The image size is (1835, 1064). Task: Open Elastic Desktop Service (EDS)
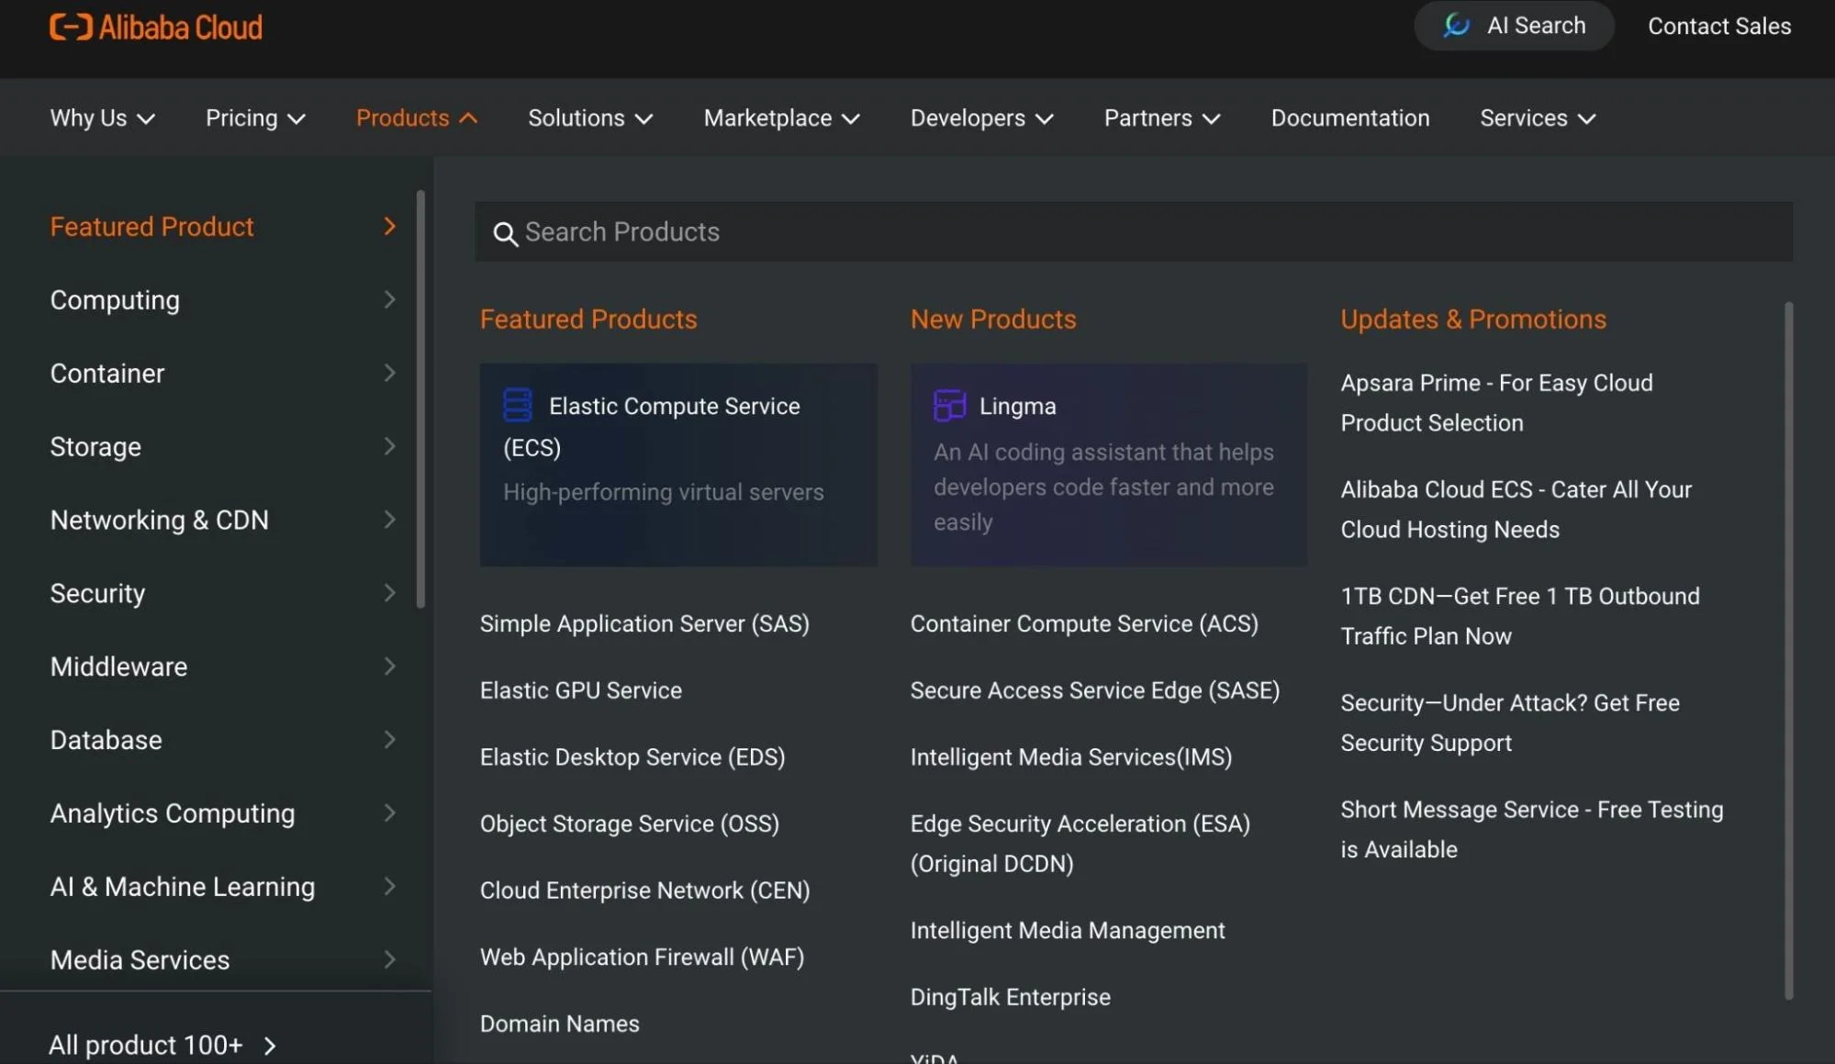[x=632, y=757]
